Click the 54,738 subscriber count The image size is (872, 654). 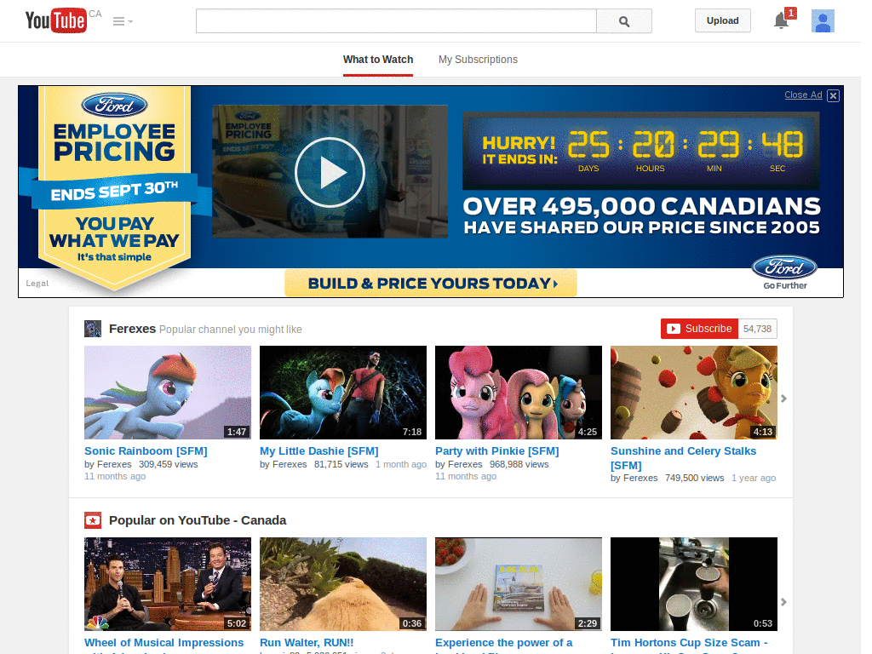(757, 329)
